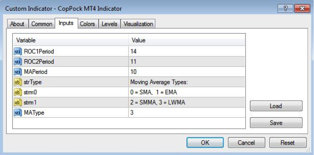This screenshot has width=314, height=155.
Task: Switch to the Visualization tab
Action: click(x=138, y=24)
